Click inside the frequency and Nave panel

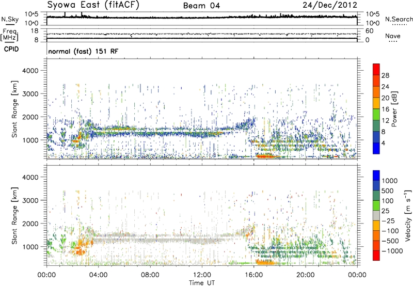202,35
